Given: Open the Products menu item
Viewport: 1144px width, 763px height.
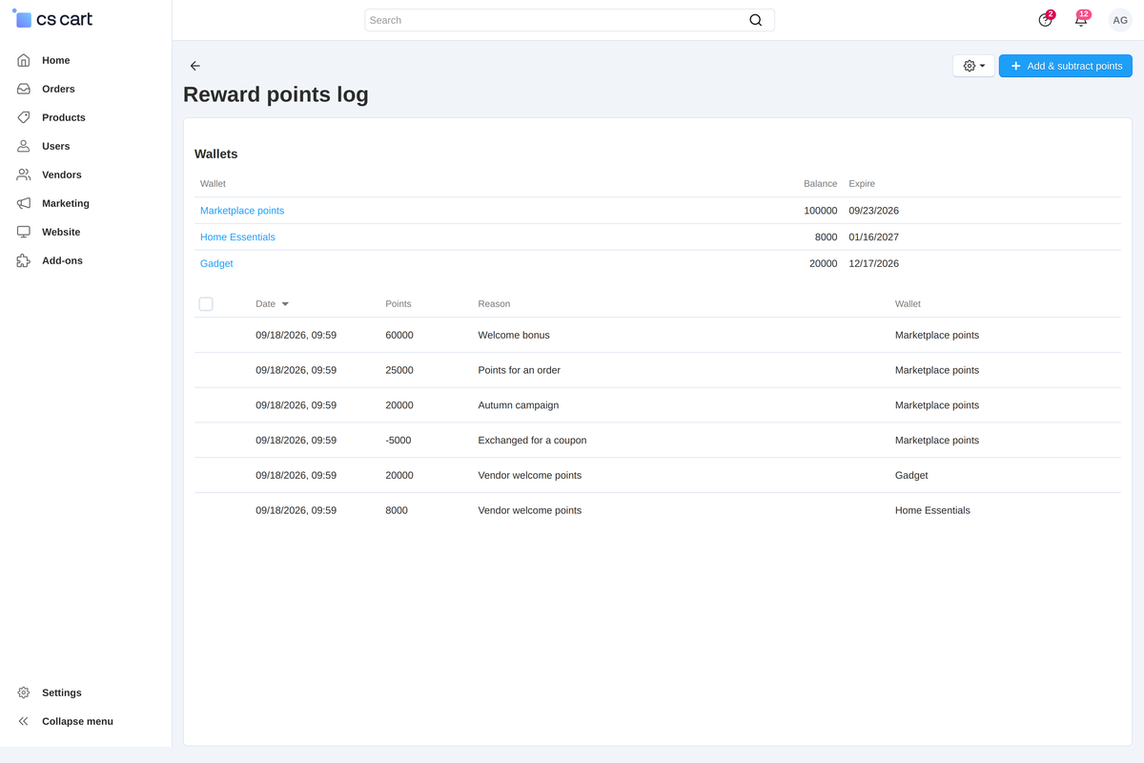Looking at the screenshot, I should (x=64, y=117).
